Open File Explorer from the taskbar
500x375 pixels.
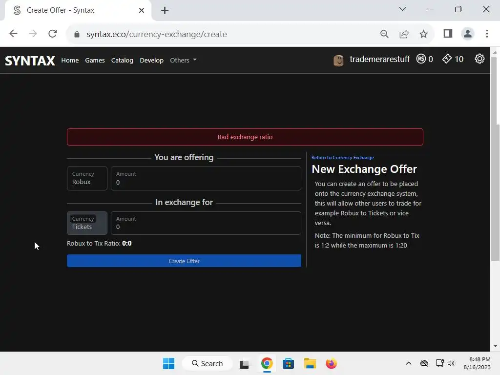point(310,363)
